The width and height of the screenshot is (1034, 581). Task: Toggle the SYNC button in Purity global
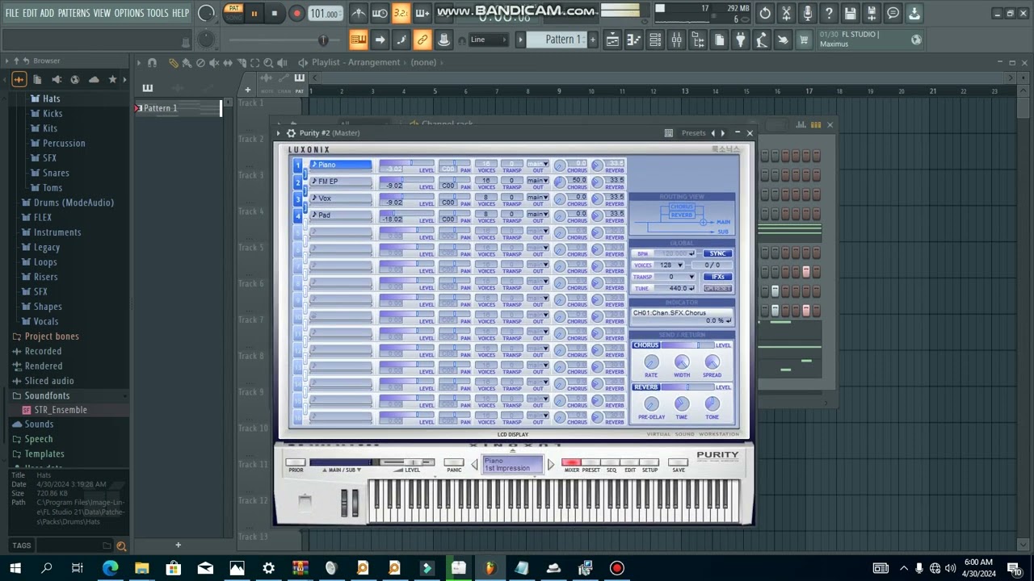pos(717,253)
